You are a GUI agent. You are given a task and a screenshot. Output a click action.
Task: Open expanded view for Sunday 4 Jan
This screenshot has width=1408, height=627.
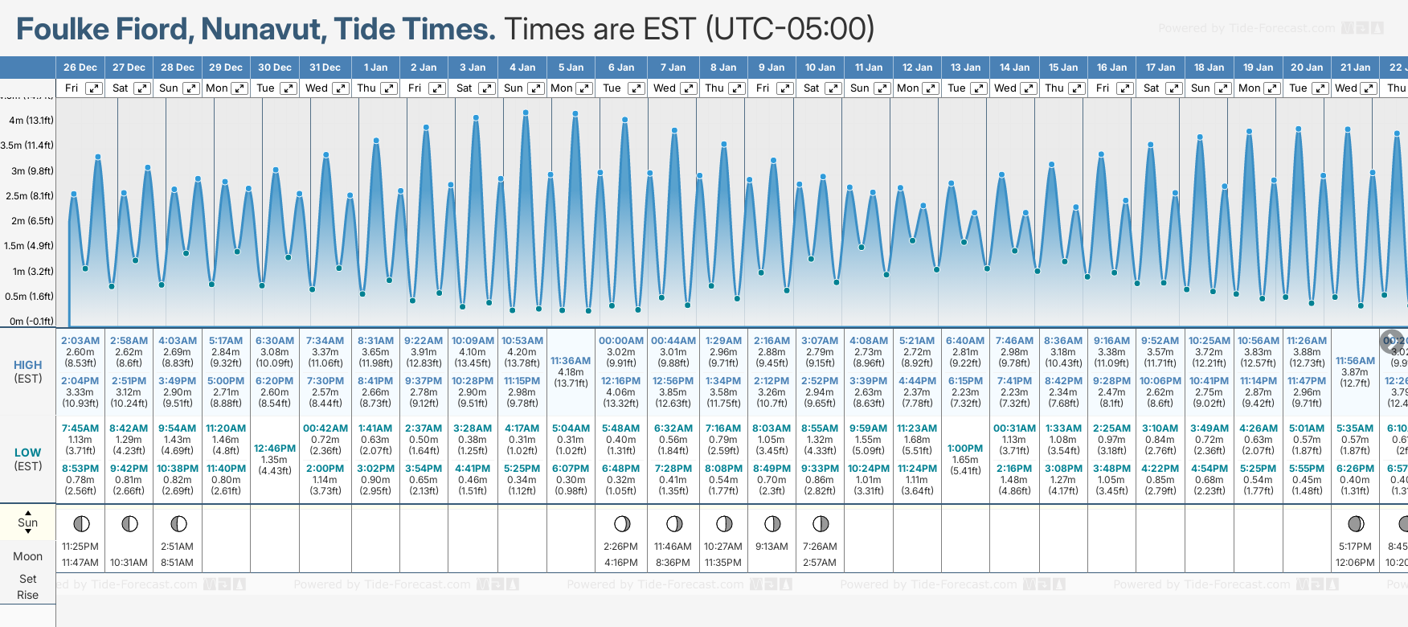(x=536, y=88)
